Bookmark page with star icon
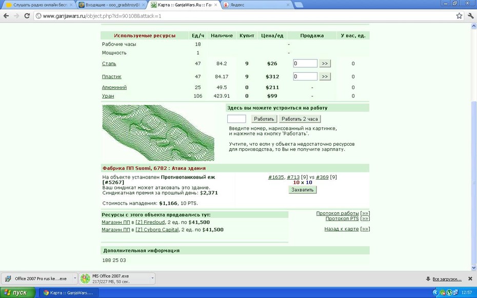477x298 pixels. point(459,16)
